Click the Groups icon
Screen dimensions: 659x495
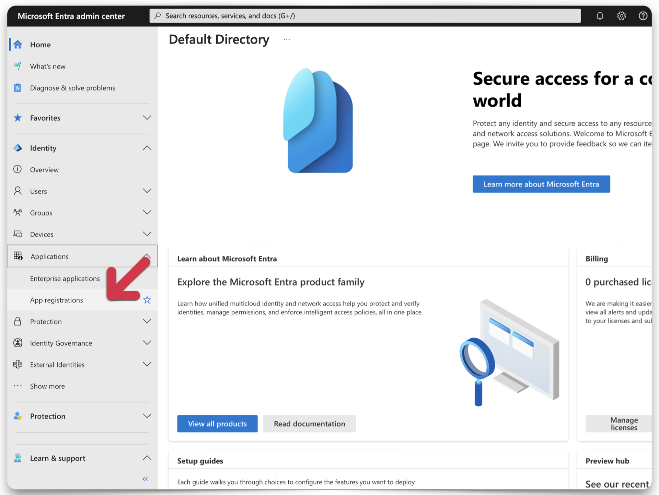click(x=18, y=213)
